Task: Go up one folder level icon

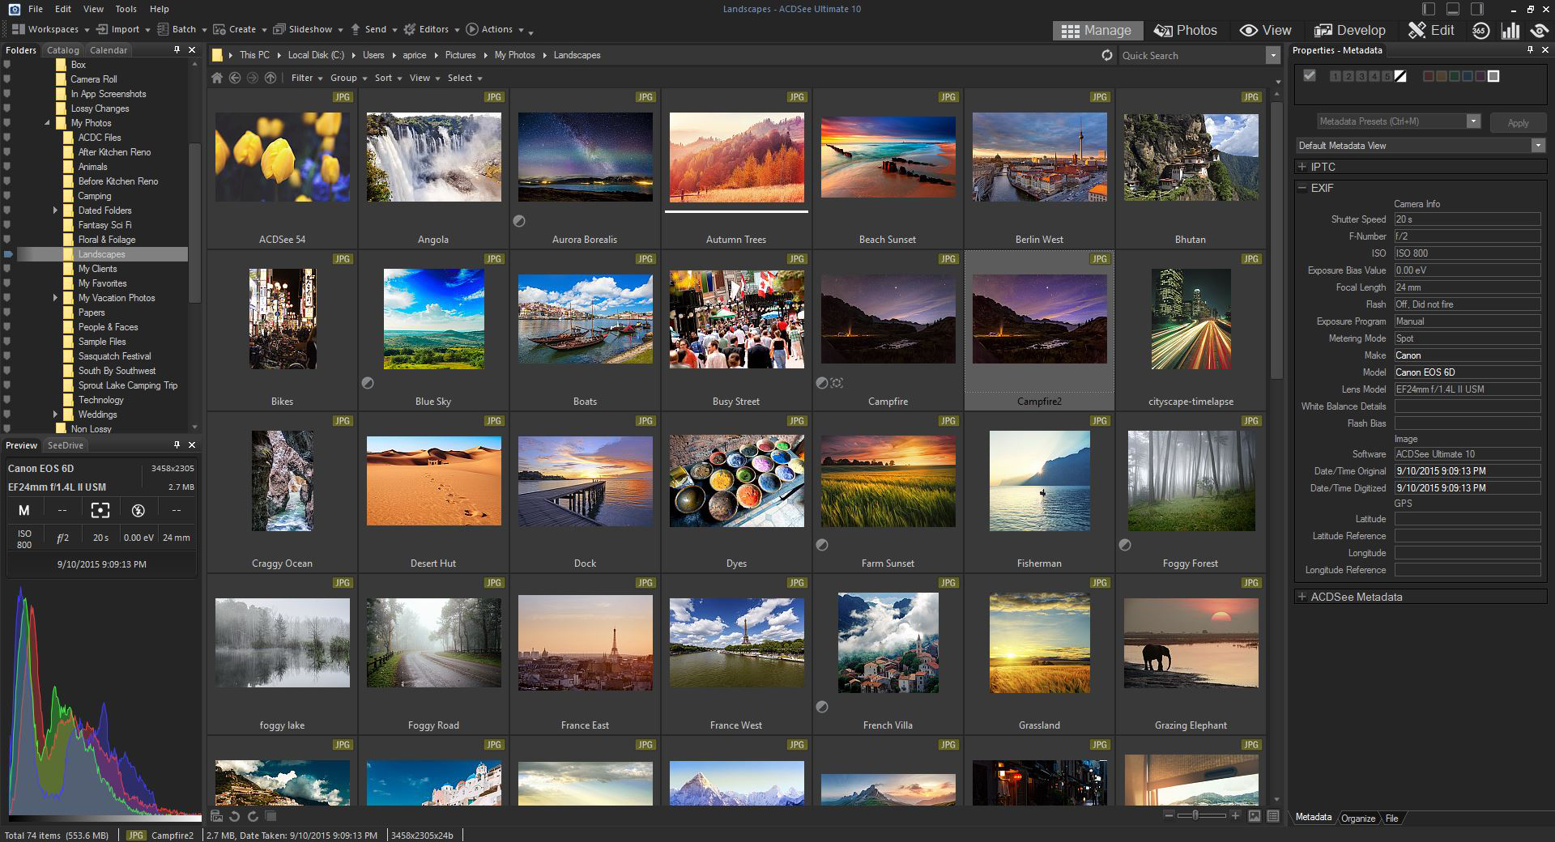Action: (x=271, y=78)
